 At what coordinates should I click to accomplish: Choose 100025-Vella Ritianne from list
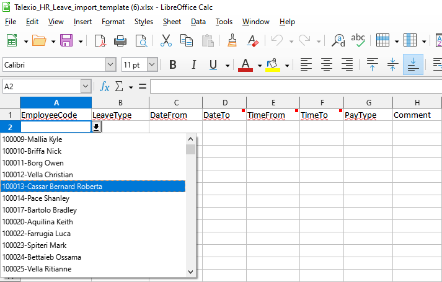[93, 269]
